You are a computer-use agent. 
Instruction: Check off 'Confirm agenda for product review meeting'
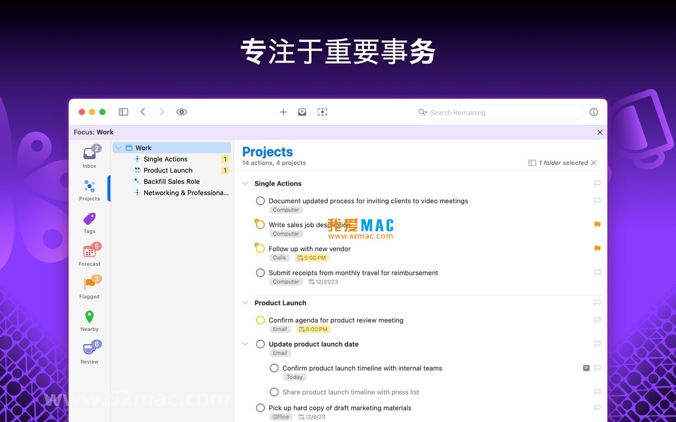260,320
